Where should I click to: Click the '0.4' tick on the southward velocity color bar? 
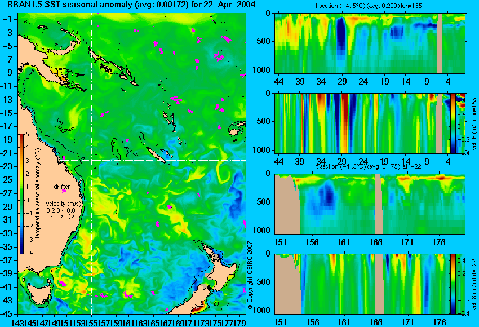click(461, 261)
